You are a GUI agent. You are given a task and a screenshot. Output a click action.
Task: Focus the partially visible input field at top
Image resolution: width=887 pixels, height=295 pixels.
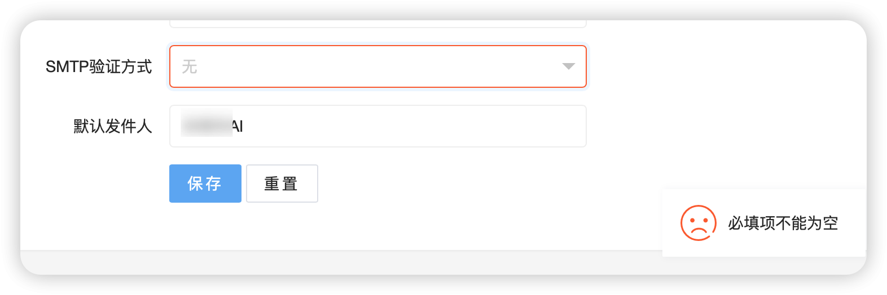tap(378, 24)
